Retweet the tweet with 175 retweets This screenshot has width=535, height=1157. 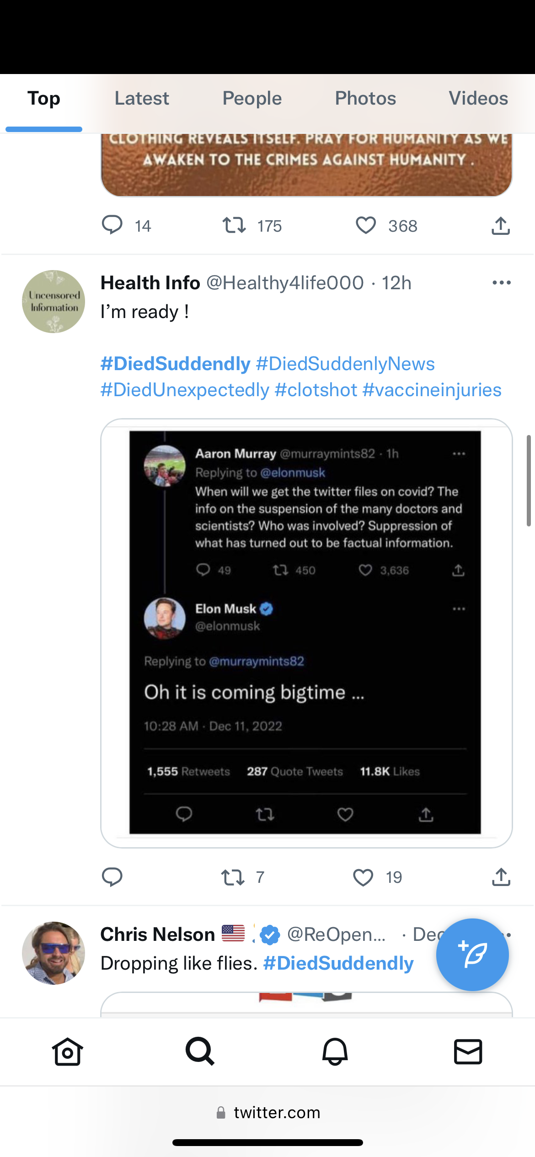234,226
